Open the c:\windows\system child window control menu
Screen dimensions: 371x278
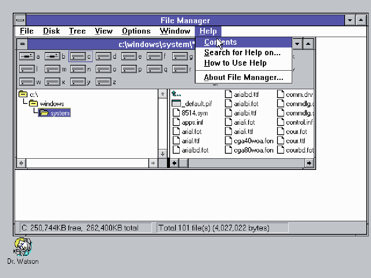pyautogui.click(x=22, y=44)
